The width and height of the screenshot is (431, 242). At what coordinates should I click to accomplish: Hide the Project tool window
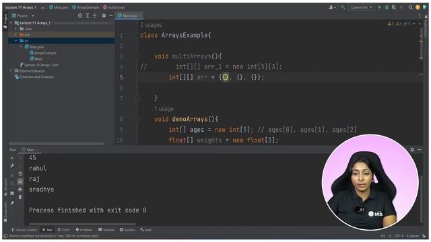(x=110, y=15)
